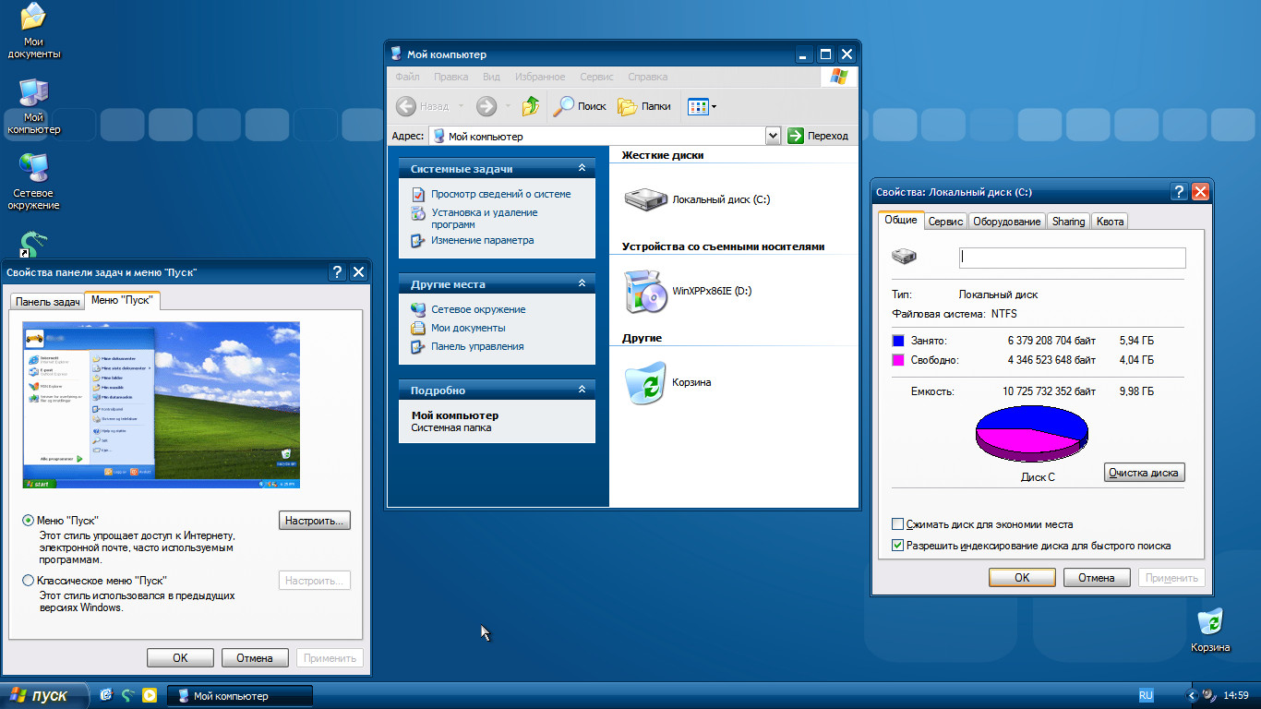1261x709 pixels.
Task: Click Сетевое окружение desktop icon
Action: pyautogui.click(x=35, y=182)
